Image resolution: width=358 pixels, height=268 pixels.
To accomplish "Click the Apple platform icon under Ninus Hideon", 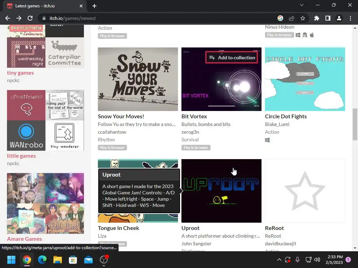I will coord(312,35).
